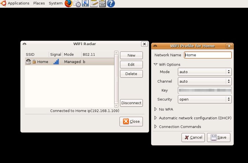Open the notepad text editor launcher
The width and height of the screenshot is (248, 163).
tap(94, 3)
